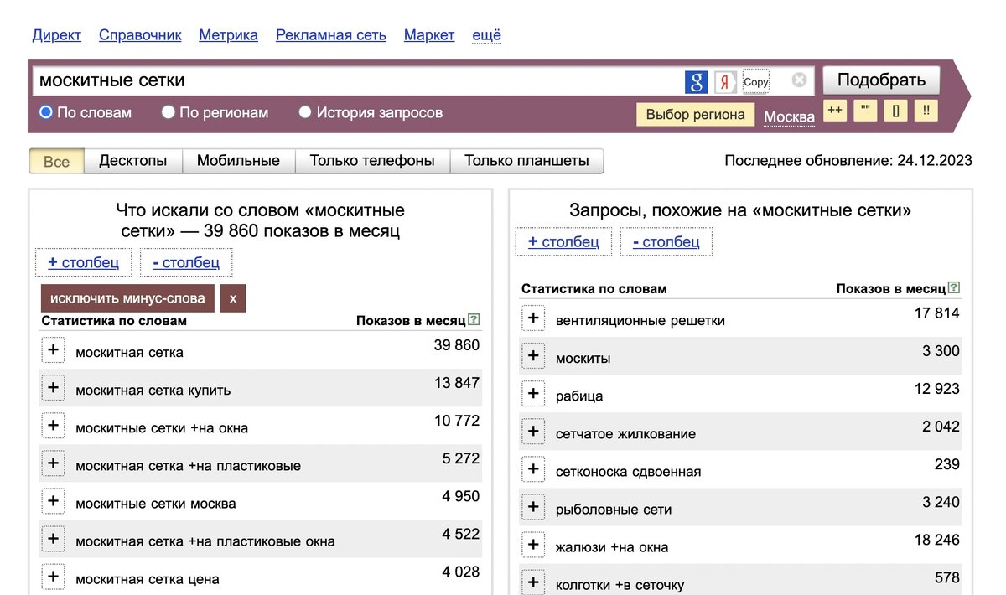Add москитная сетка +на пластиковые with plus
This screenshot has height=595, width=1006.
click(x=53, y=463)
